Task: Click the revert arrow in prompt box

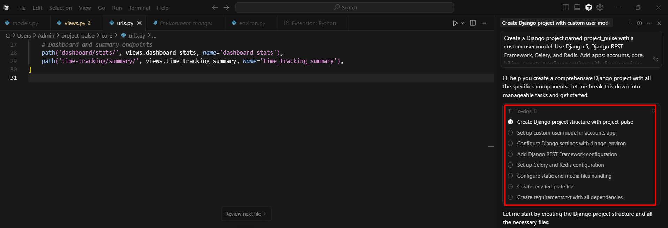Action: click(x=656, y=59)
